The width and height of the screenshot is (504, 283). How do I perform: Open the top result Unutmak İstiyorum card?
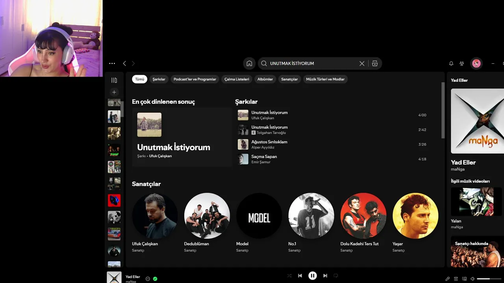tap(182, 137)
